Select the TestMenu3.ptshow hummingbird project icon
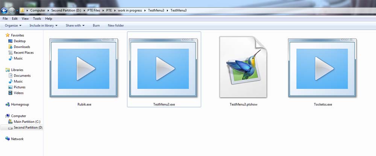The width and height of the screenshot is (376, 156). [243, 67]
